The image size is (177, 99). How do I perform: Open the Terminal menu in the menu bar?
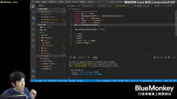(82, 2)
